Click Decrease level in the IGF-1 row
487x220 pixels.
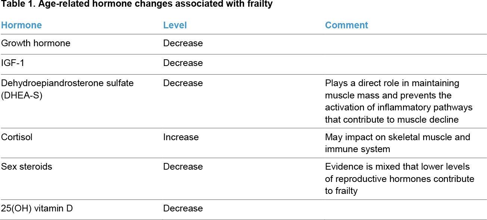click(183, 63)
